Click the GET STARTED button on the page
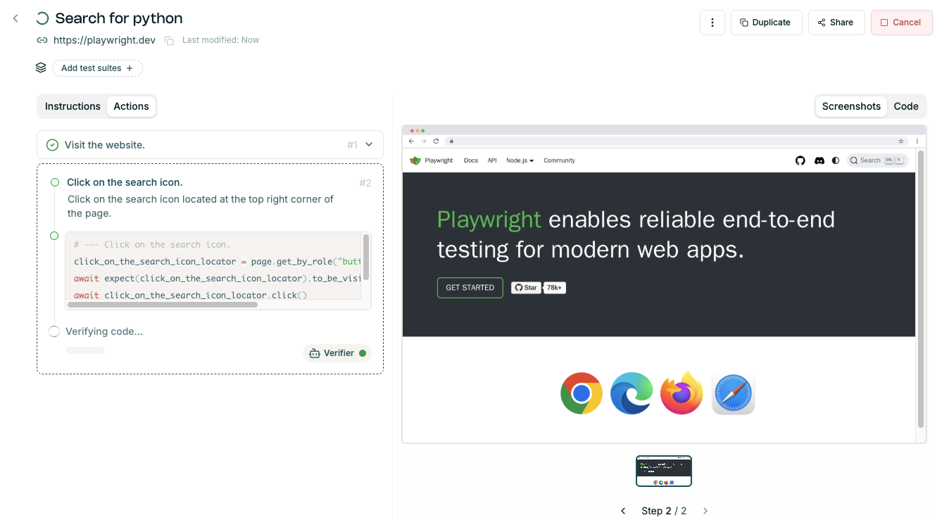942x520 pixels. [470, 287]
